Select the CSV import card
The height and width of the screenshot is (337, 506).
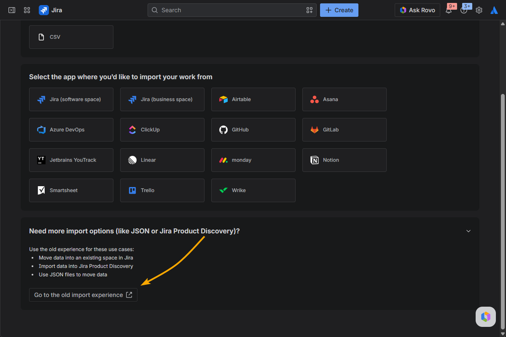(71, 37)
